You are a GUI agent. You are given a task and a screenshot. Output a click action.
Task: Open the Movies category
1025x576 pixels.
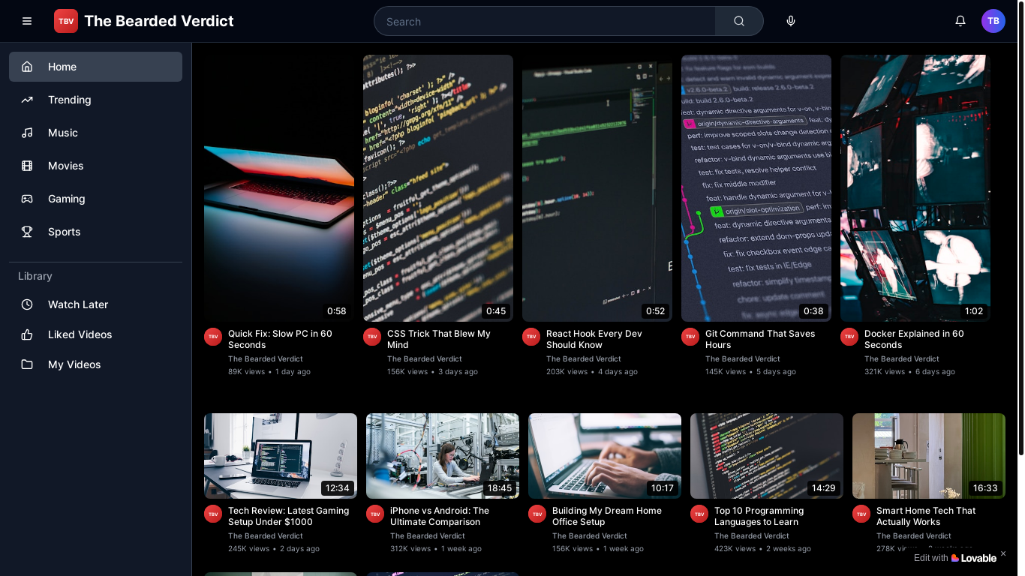(95, 166)
